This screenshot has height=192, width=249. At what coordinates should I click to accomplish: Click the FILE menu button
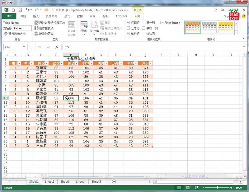(x=9, y=16)
